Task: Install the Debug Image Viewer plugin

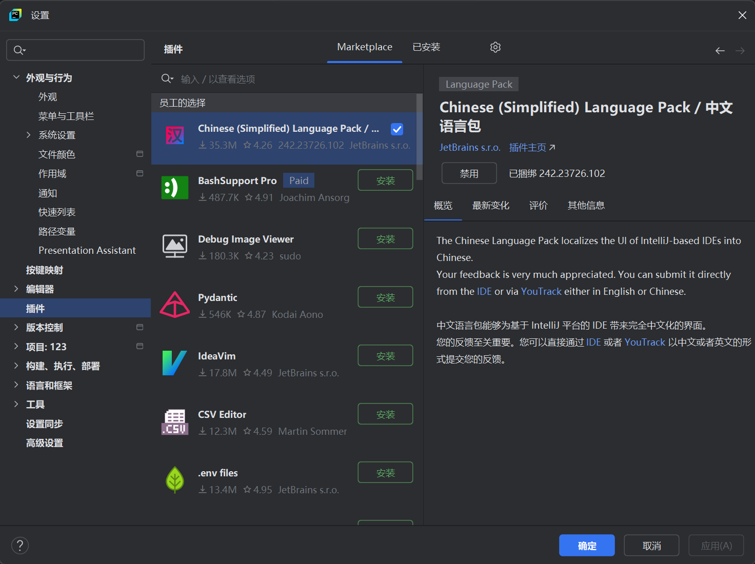Action: pos(385,238)
